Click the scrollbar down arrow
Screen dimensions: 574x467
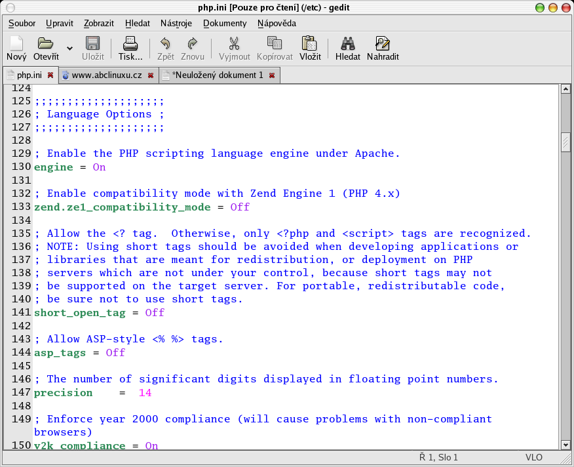click(x=565, y=445)
